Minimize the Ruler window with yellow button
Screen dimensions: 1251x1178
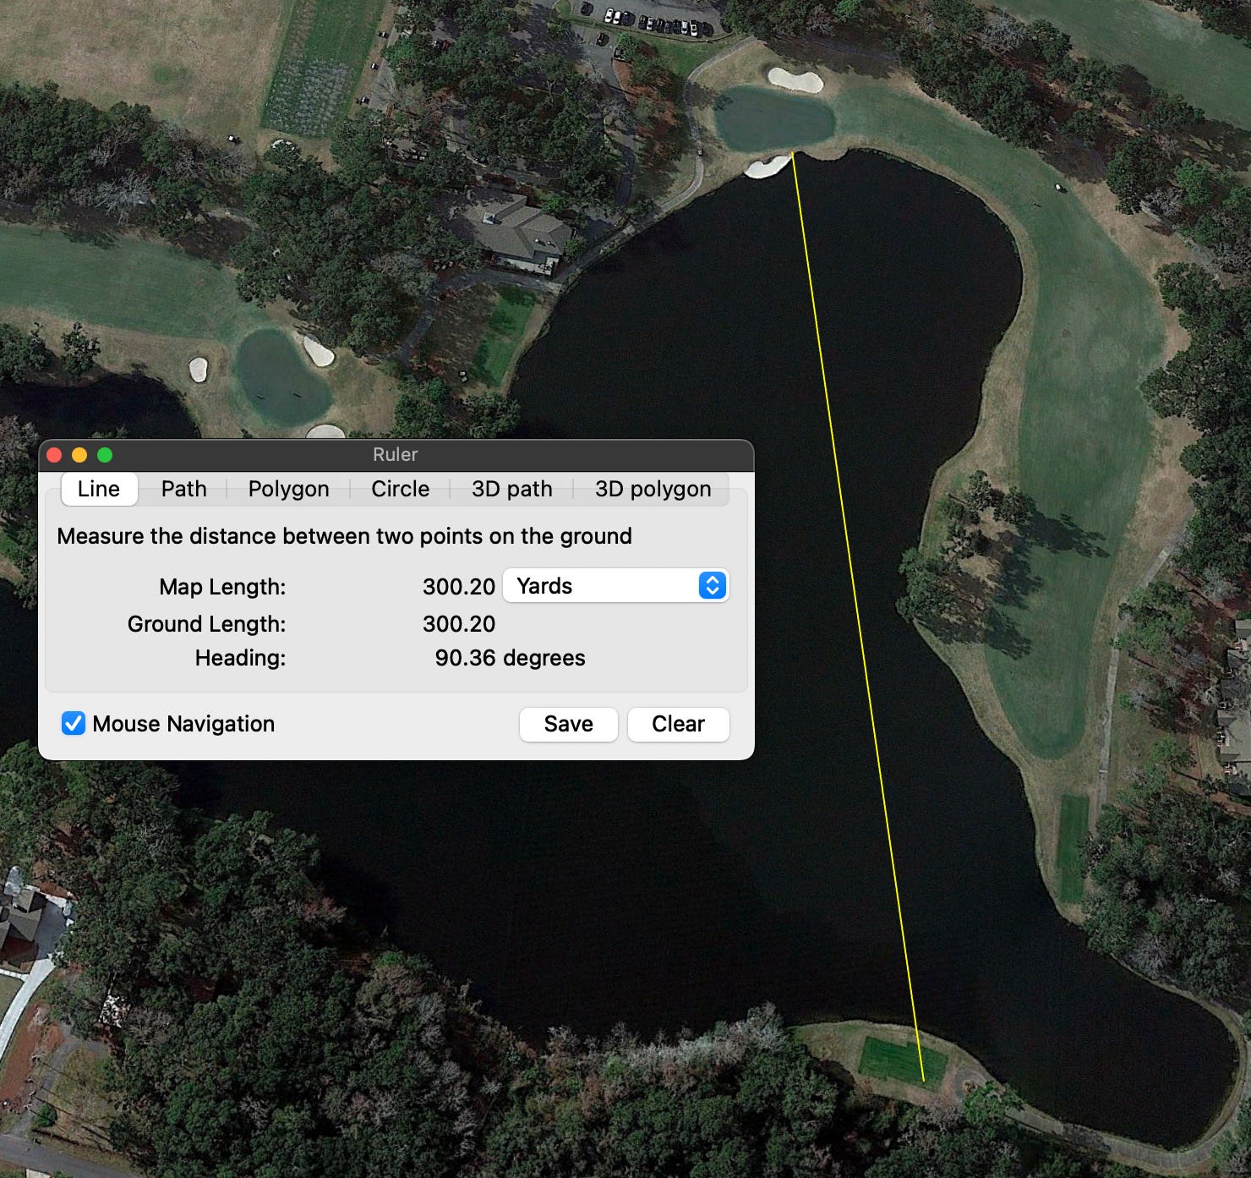point(79,455)
